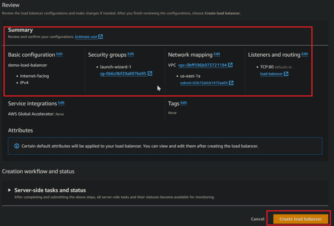This screenshot has height=226, width=334.
Task: Open the vpc-0bff596b973721194 link
Action: click(x=202, y=65)
